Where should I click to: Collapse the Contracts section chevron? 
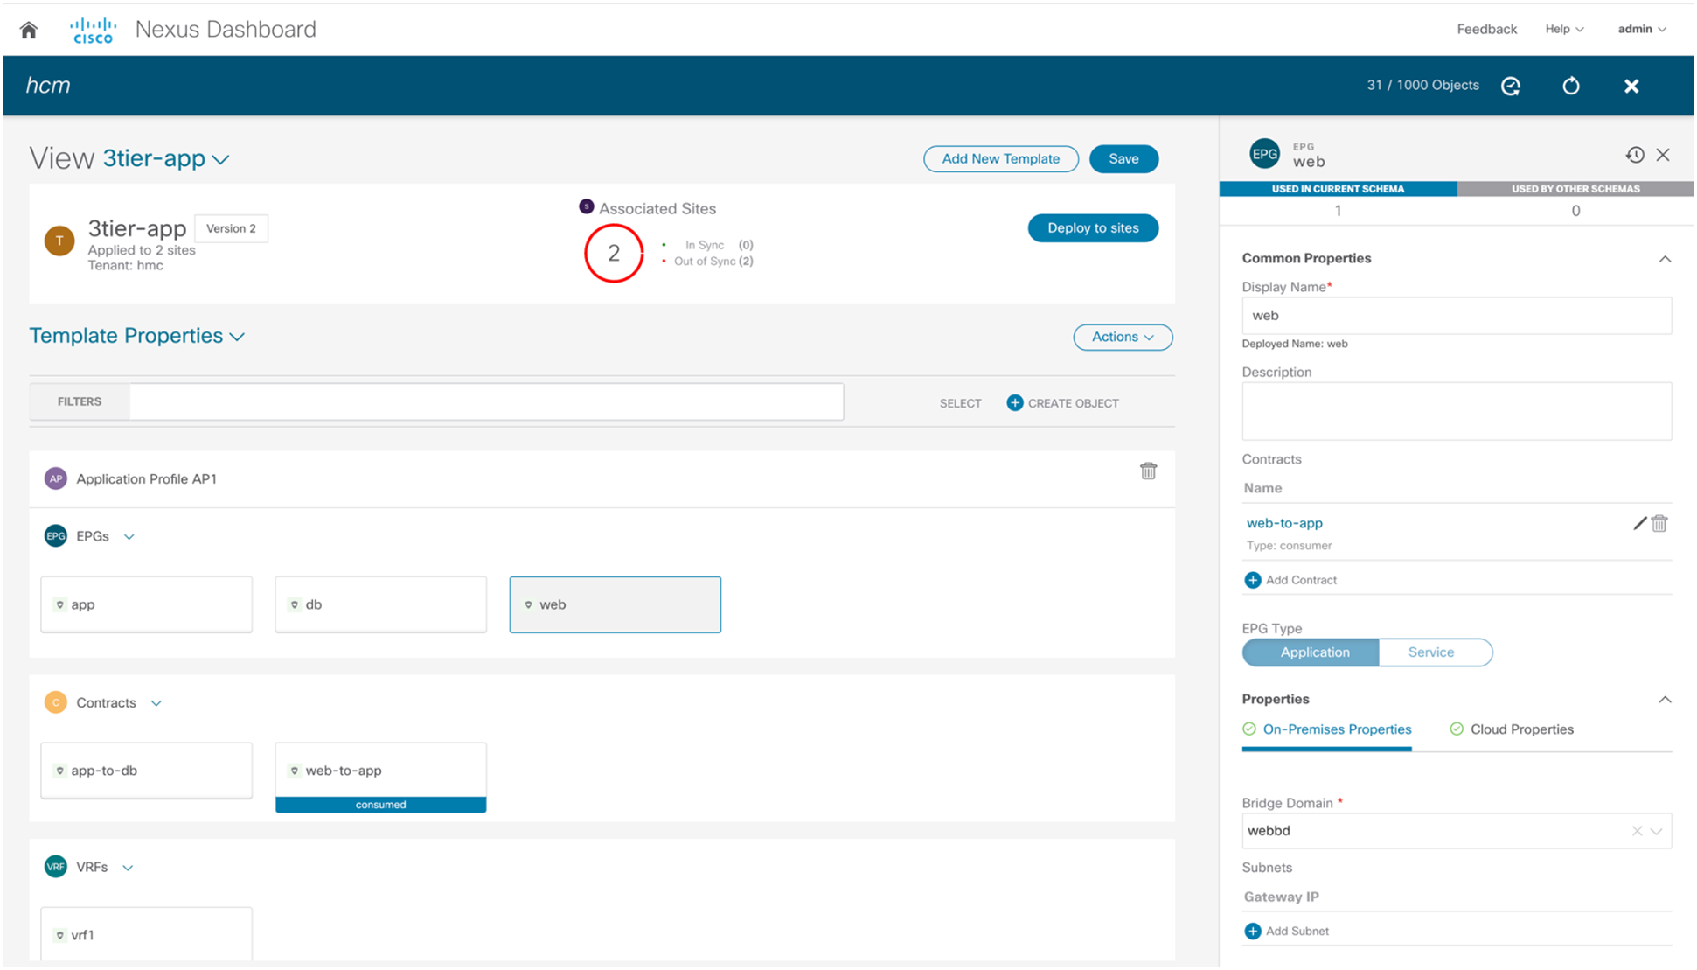pyautogui.click(x=156, y=703)
